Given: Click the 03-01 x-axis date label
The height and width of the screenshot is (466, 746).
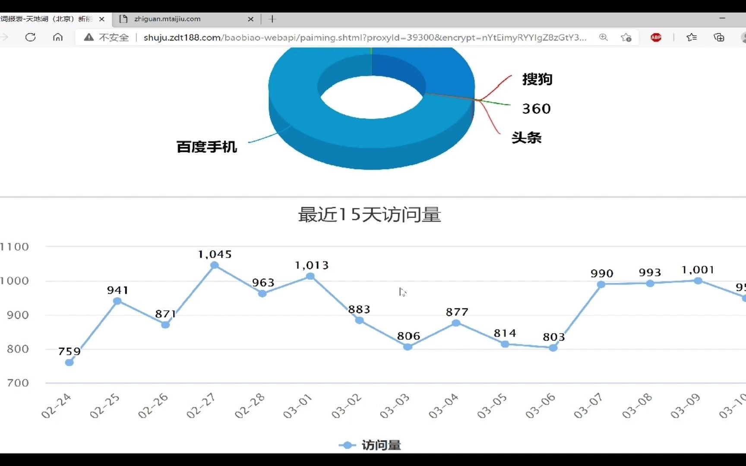Looking at the screenshot, I should (298, 406).
